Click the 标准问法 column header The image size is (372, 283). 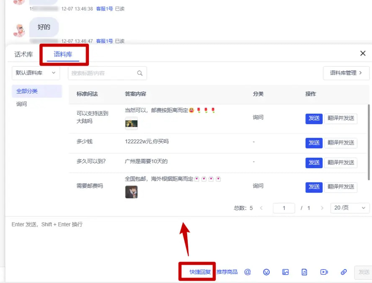[x=87, y=94]
